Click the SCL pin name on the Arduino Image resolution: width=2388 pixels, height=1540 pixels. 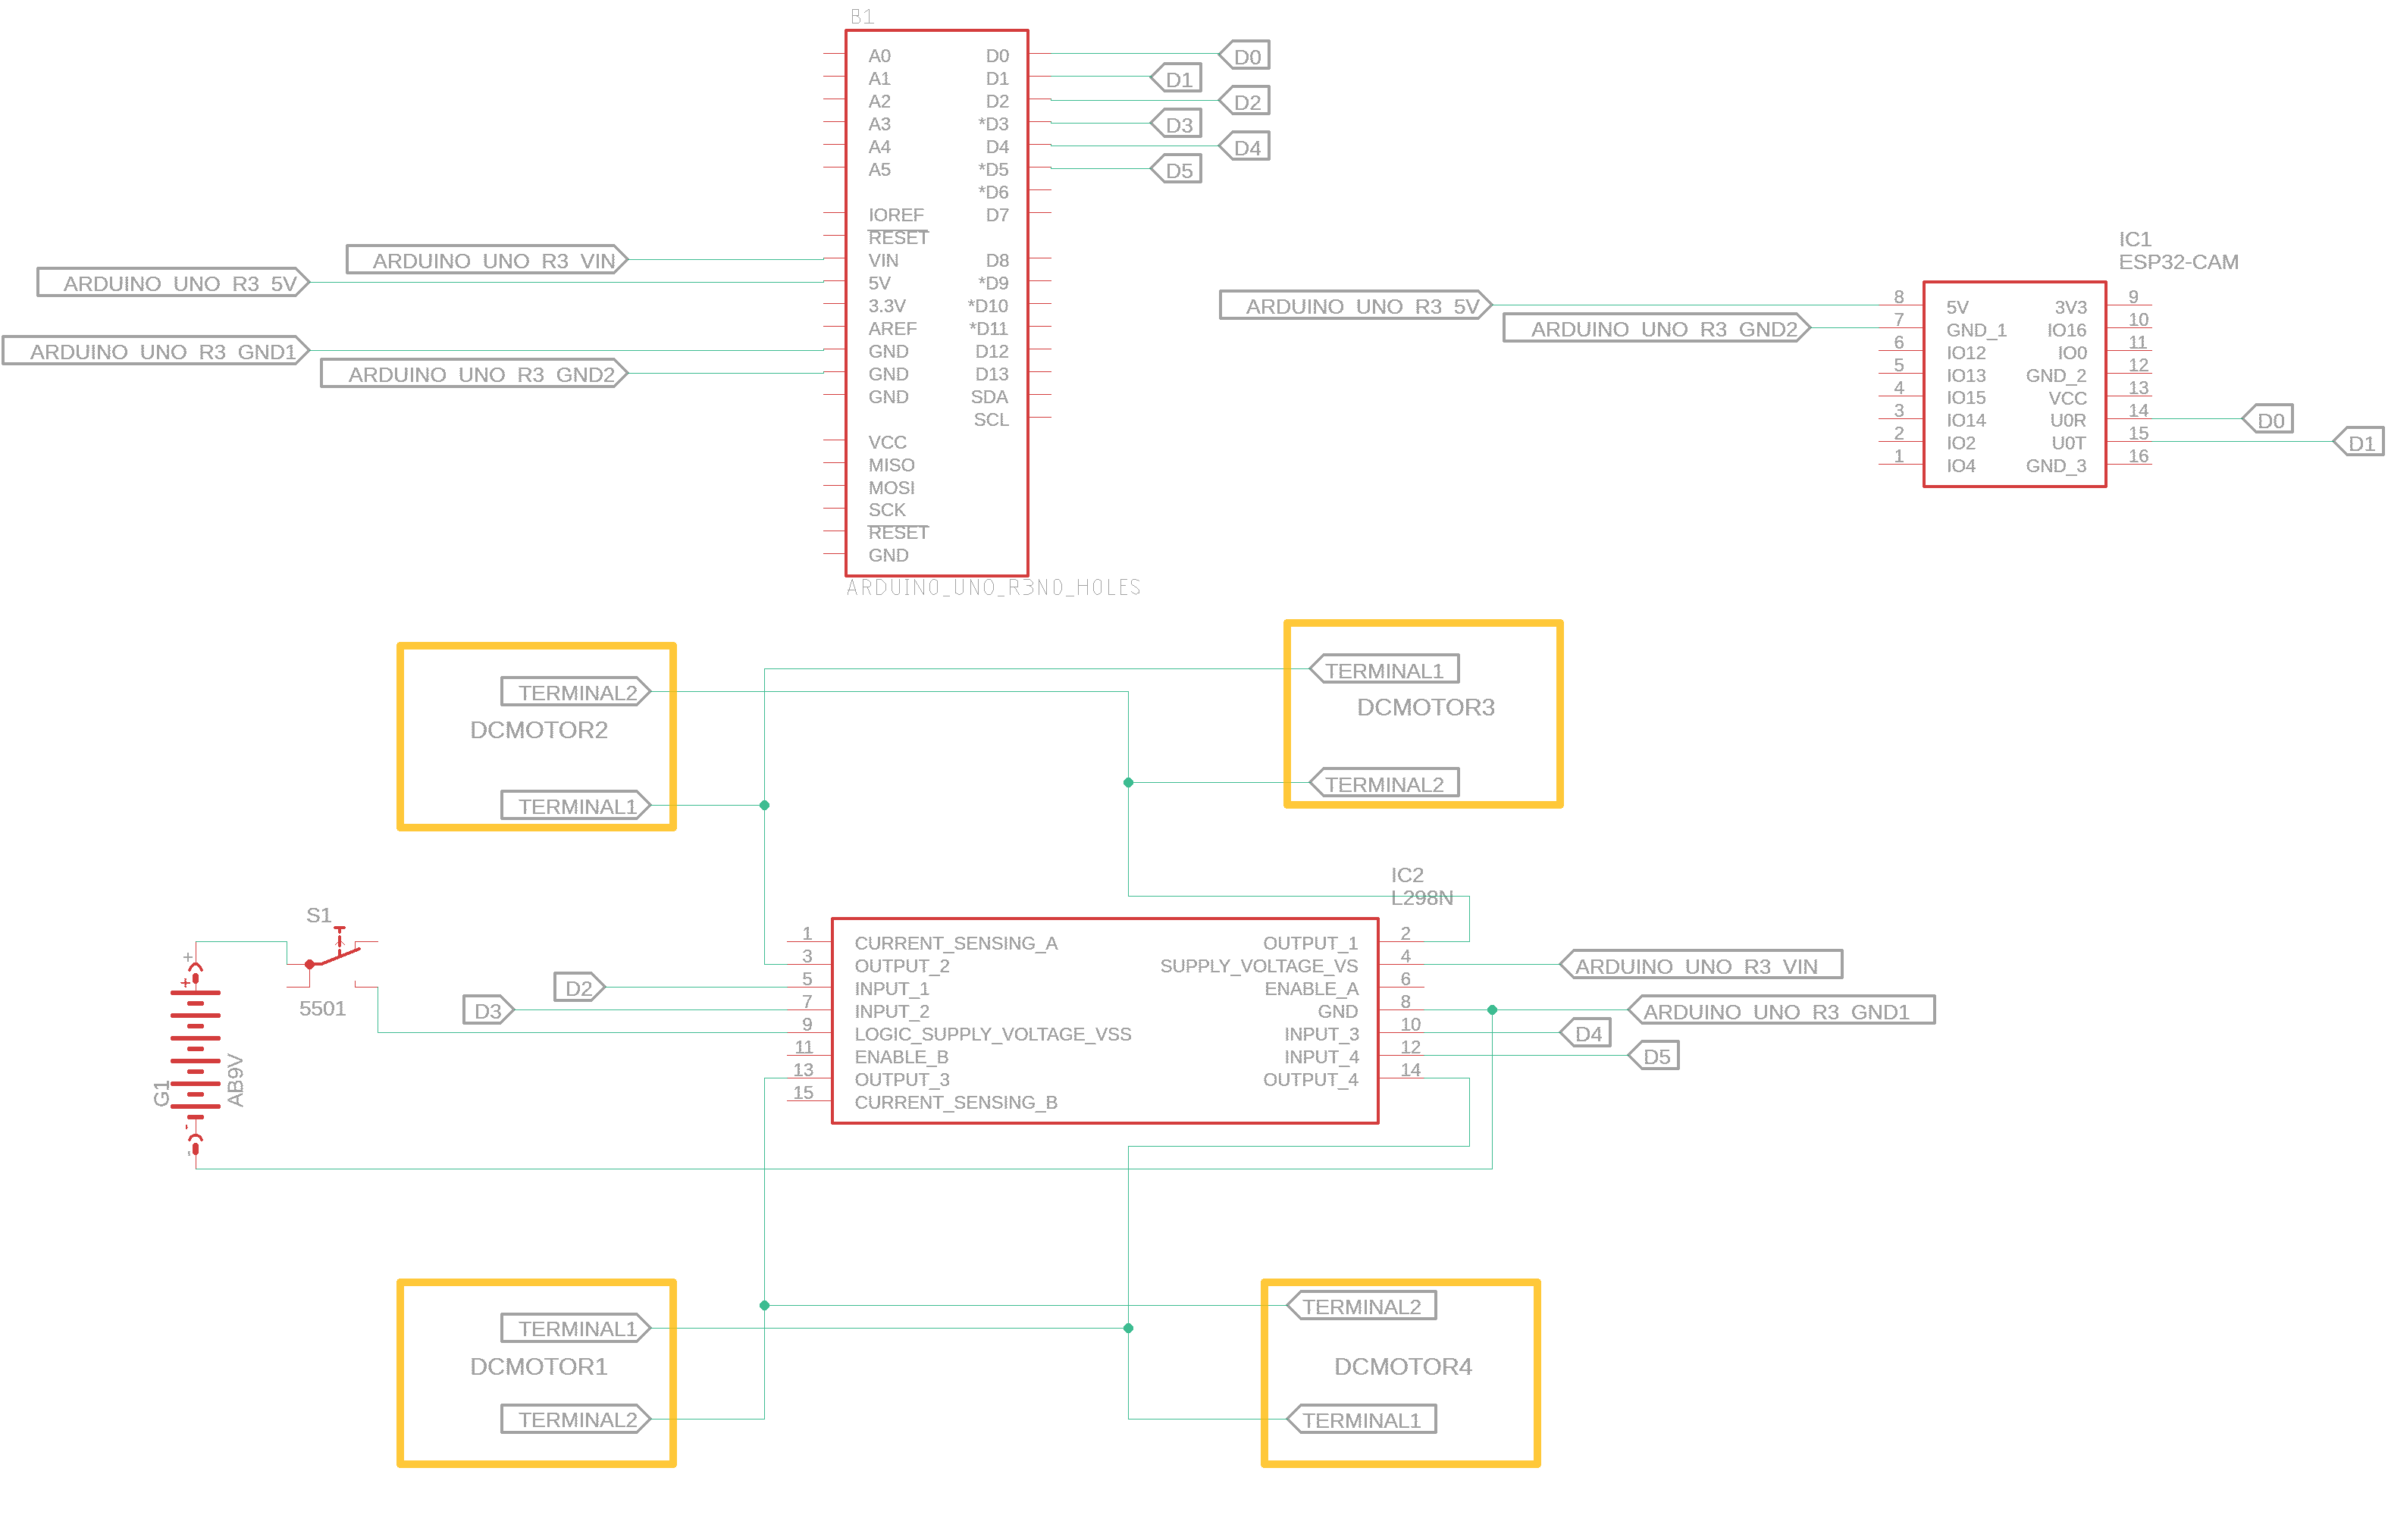(991, 420)
